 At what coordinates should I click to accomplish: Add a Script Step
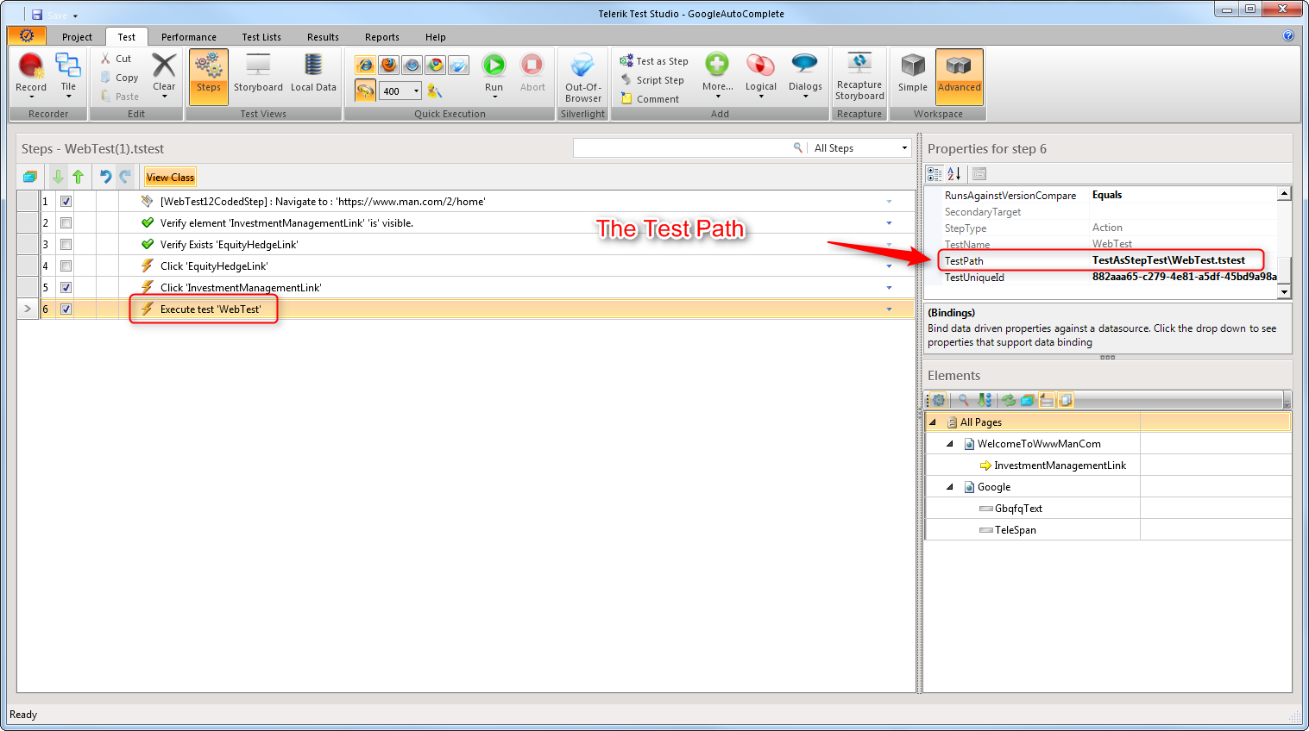point(652,80)
